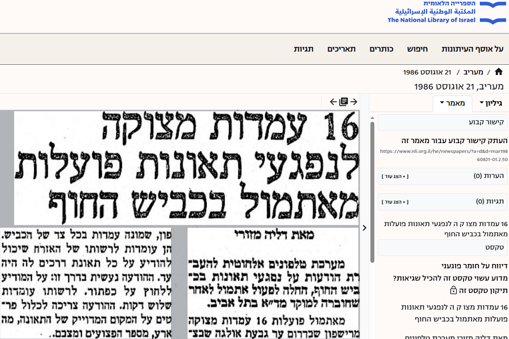Open the כותרים navigation item
Viewport: 509px width, 339px height.
[x=381, y=49]
